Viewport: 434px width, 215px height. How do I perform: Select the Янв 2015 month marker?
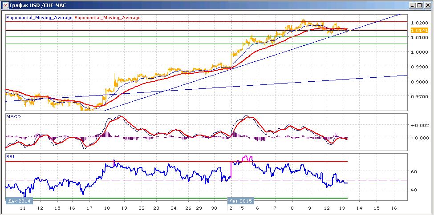tap(241, 201)
